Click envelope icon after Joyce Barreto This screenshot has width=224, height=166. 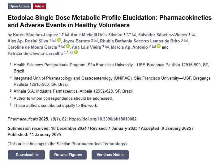click(x=96, y=41)
